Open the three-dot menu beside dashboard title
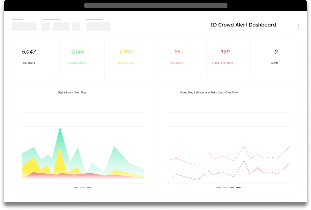The image size is (311, 210). [298, 26]
